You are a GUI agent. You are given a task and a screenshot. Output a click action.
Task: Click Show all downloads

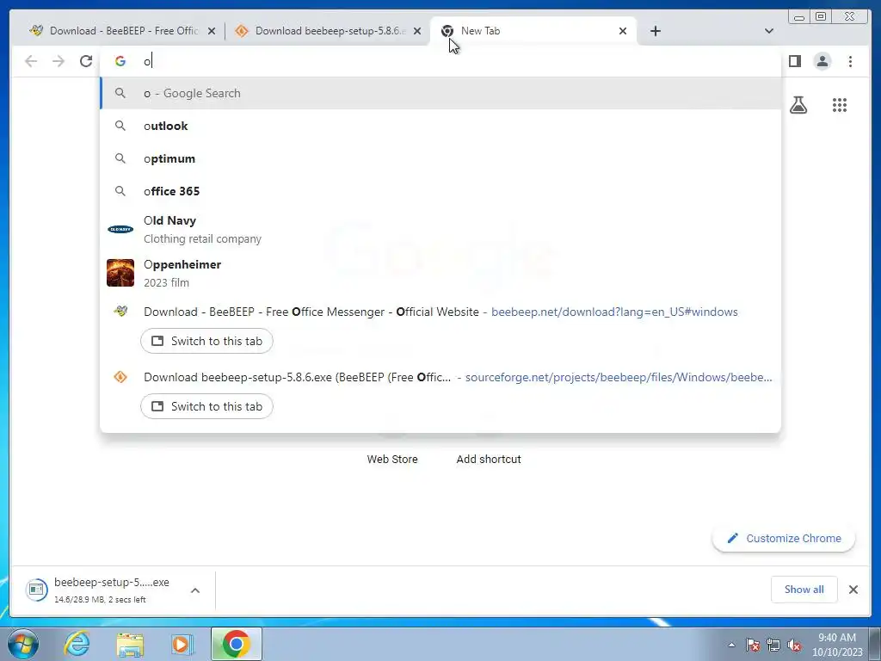[804, 590]
